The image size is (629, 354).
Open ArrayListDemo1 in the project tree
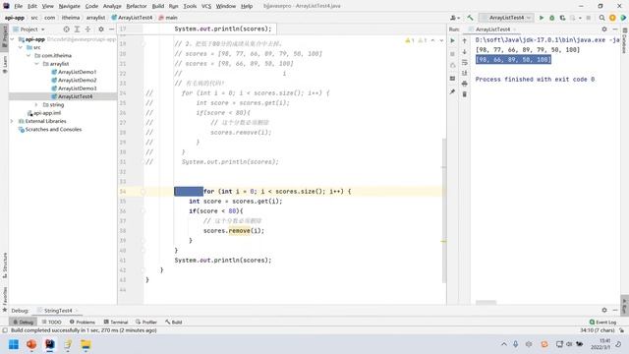[77, 72]
